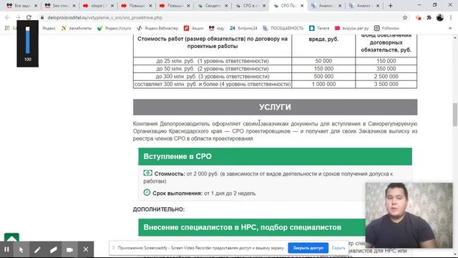Screen dimensions: 458x258
Task: Select the Screencastify pen drawing tool
Action: [37, 249]
